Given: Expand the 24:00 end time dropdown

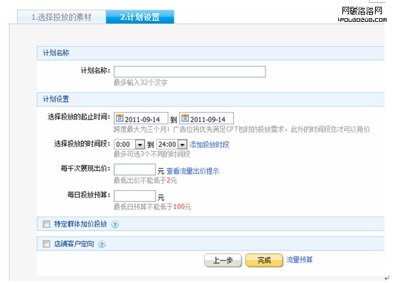Looking at the screenshot, I should coord(183,145).
